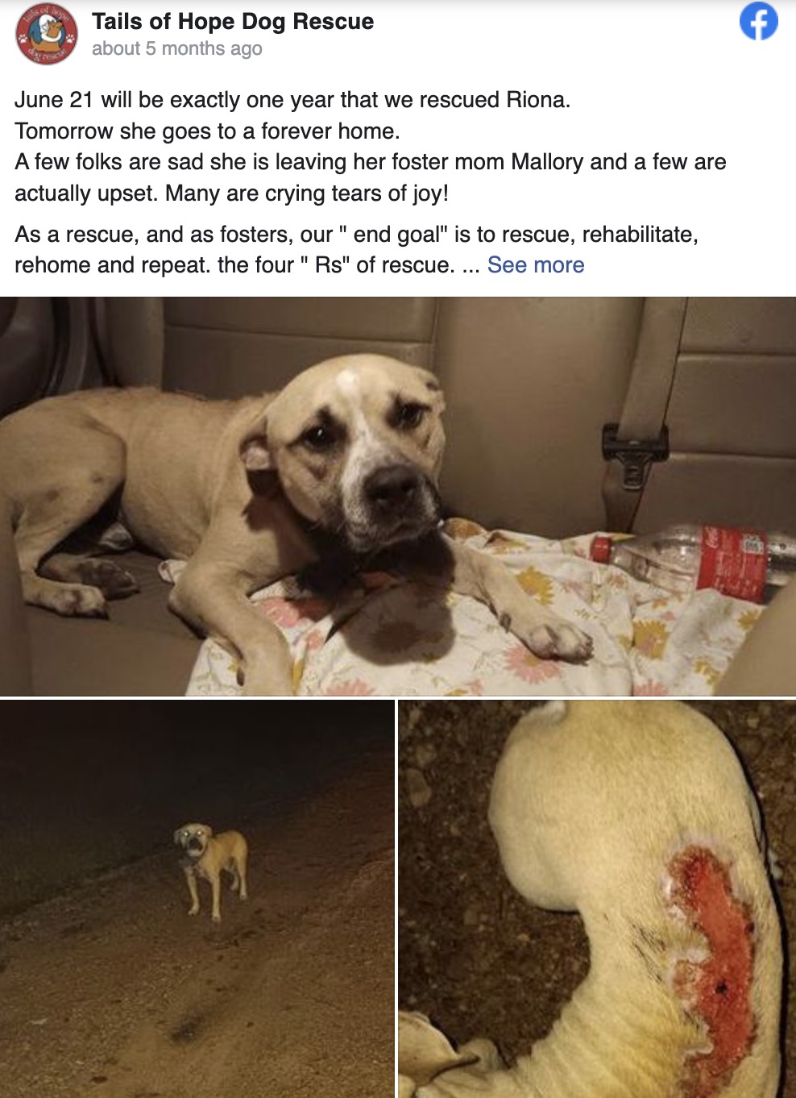The image size is (796, 1098).
Task: Click the paragraph mentioning foster mom Mallory
Action: (x=371, y=177)
